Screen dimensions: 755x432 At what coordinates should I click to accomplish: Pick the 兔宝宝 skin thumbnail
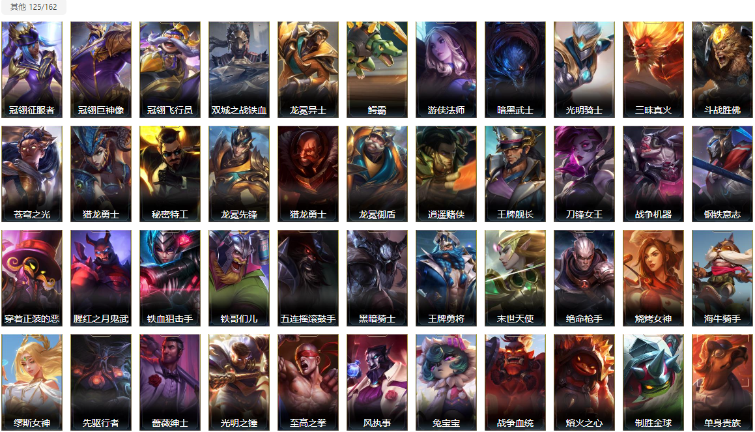pos(446,382)
